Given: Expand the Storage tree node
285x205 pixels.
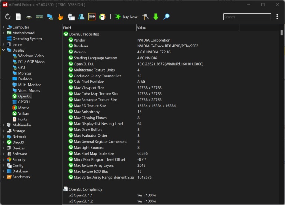Looking at the screenshot, I should tap(3, 131).
